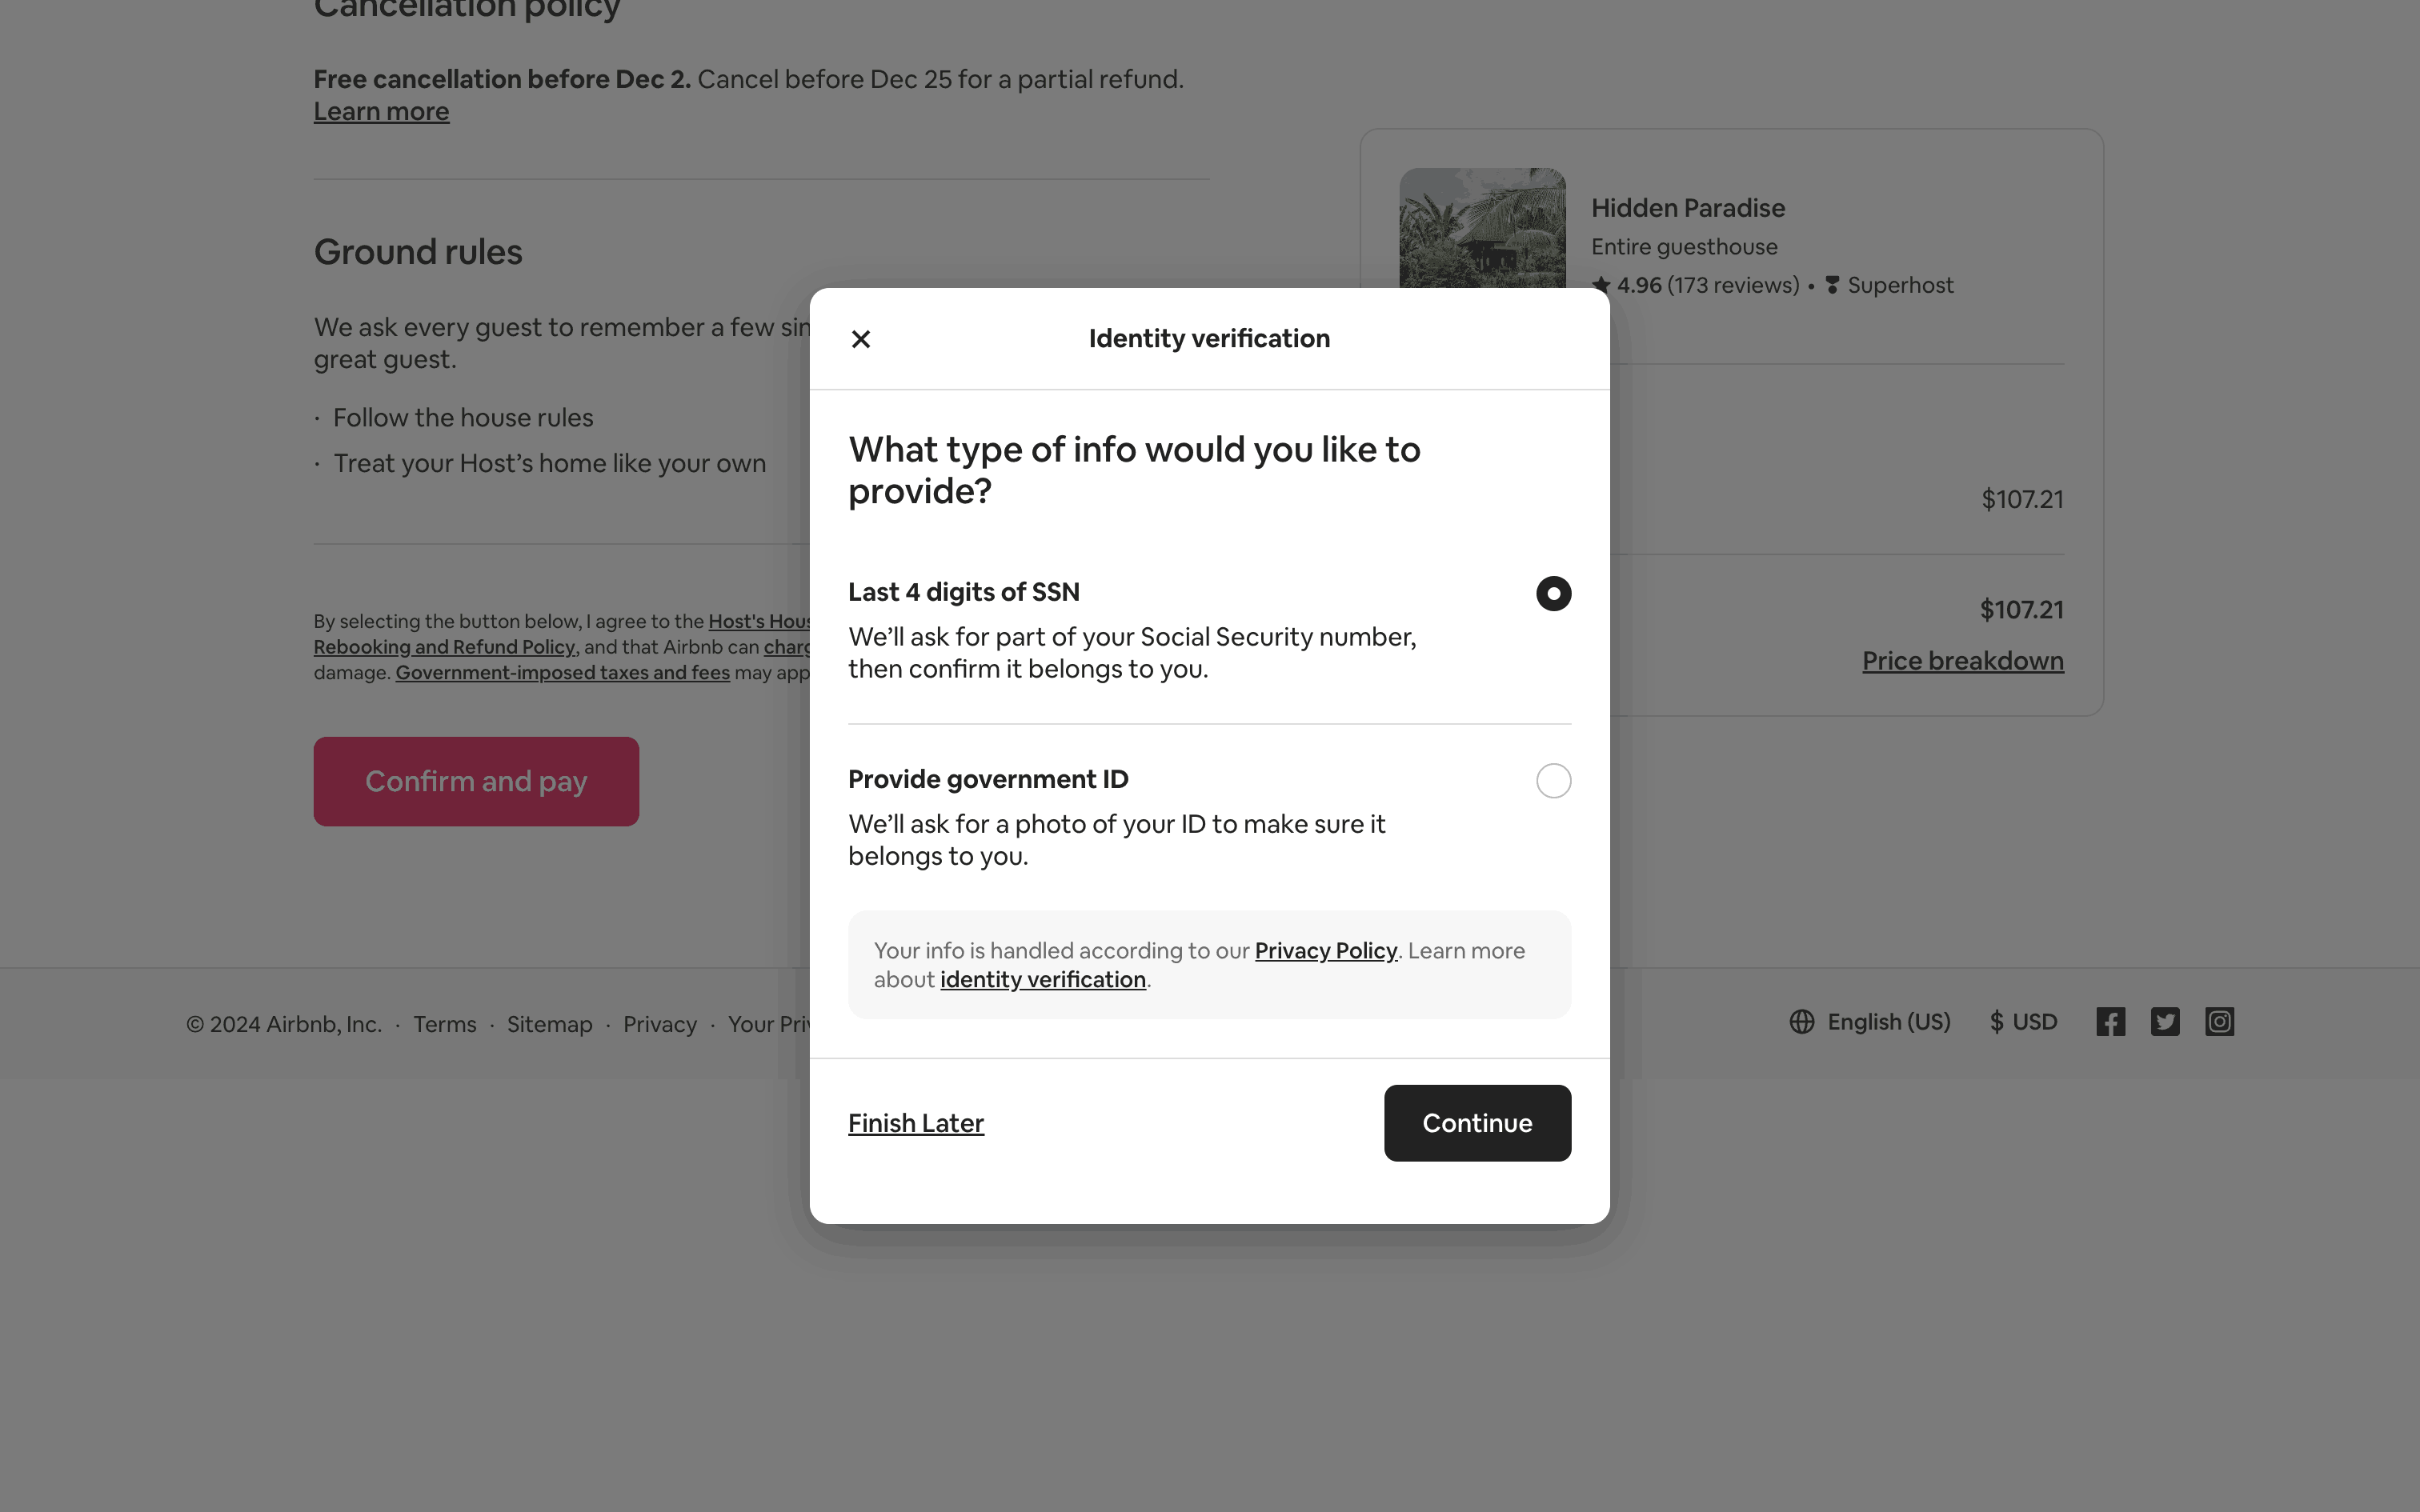Screen dimensions: 2420x1512
Task: Open the Sitemap footer link
Action: point(549,1024)
